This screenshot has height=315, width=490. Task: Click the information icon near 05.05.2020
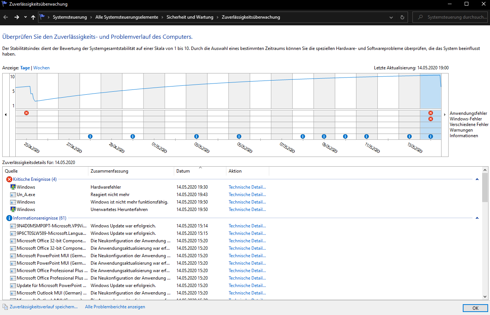239,136
